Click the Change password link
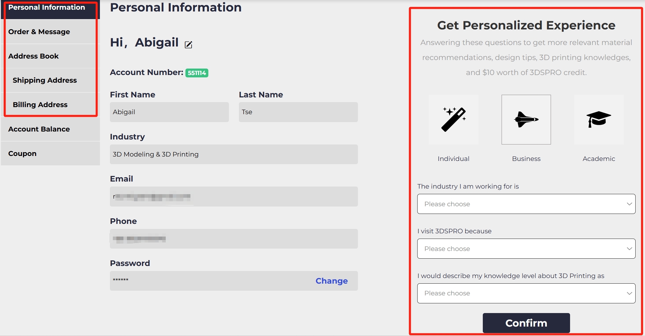 331,281
